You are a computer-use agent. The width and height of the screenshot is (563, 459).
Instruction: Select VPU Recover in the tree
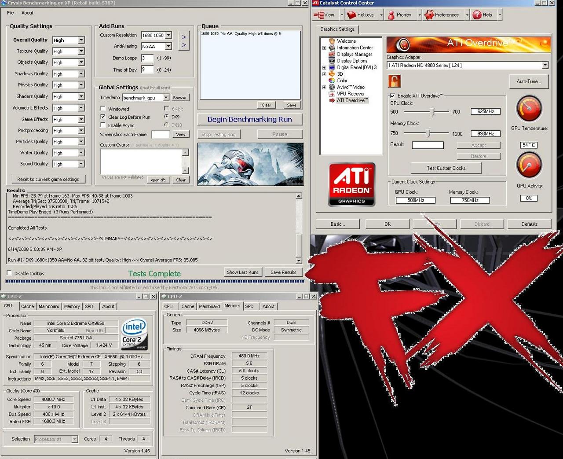click(351, 94)
